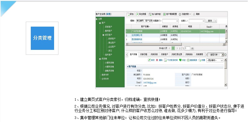Collapse the 客户 node in category tree
Viewport: 249px width, 122px height.
click(100, 23)
